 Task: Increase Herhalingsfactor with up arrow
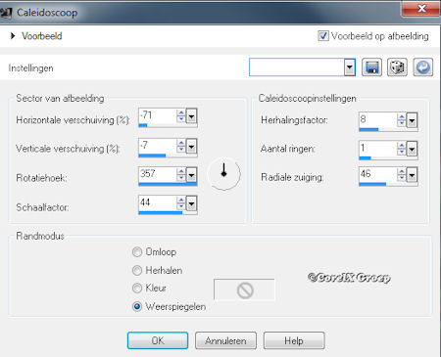coord(402,117)
